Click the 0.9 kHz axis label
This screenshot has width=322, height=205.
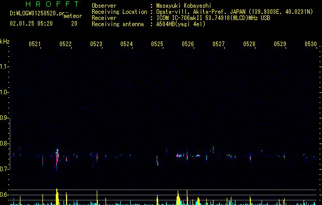click(4, 118)
